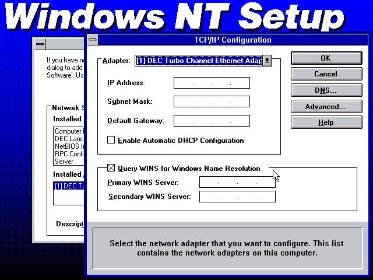Open background Network window system menu box
This screenshot has height=280, width=373.
click(x=40, y=44)
